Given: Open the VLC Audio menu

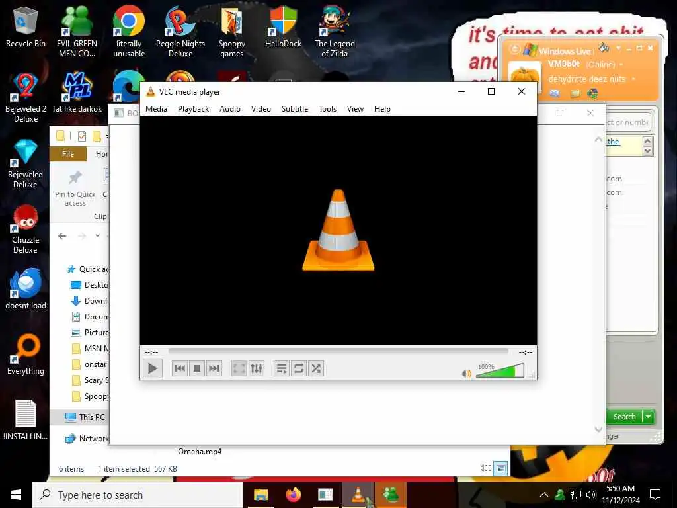Looking at the screenshot, I should (x=230, y=109).
